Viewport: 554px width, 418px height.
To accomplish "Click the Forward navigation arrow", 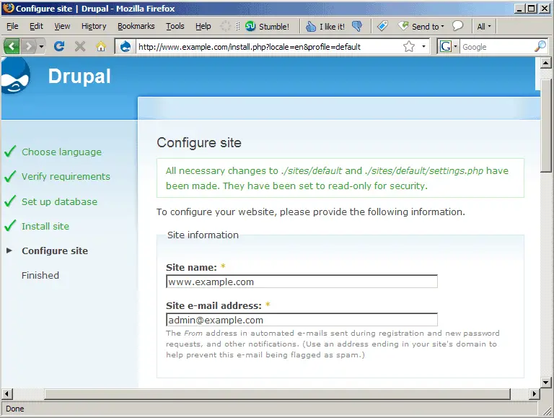I will [28, 46].
